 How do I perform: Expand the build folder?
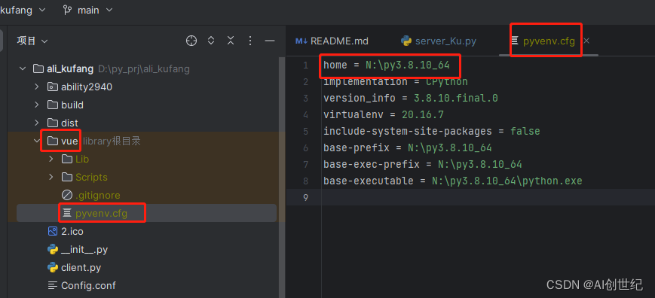point(37,105)
